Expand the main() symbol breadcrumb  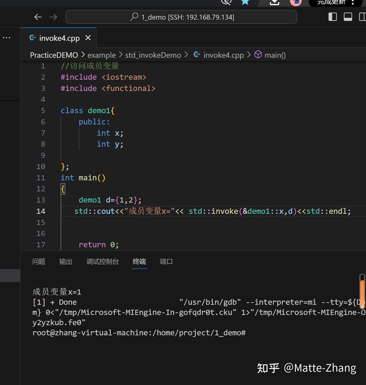tap(275, 55)
